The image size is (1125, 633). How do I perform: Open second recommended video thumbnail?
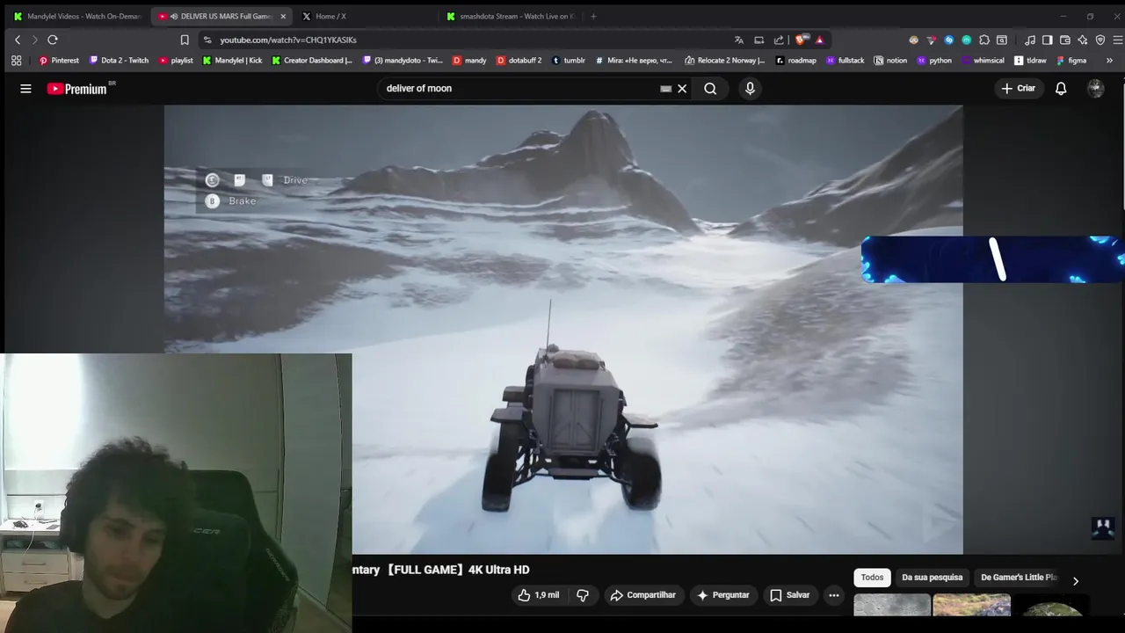971,605
